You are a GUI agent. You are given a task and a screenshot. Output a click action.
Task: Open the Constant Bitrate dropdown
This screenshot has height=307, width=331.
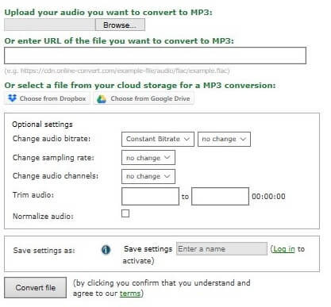coord(158,139)
